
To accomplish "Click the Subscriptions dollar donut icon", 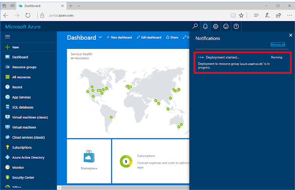I will point(126,161).
